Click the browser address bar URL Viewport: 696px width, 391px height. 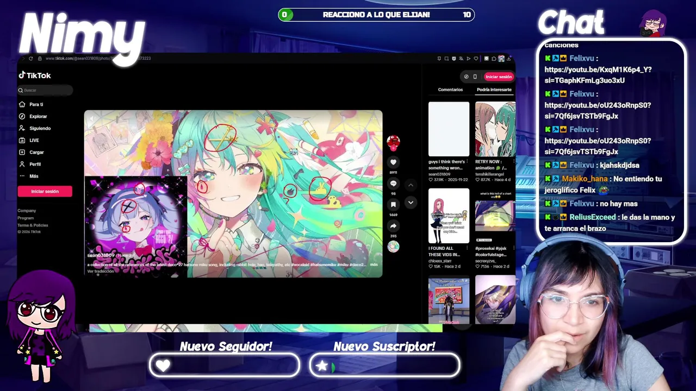tap(98, 59)
